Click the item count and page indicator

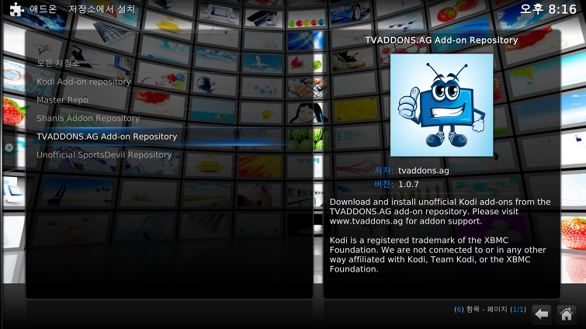coord(490,309)
